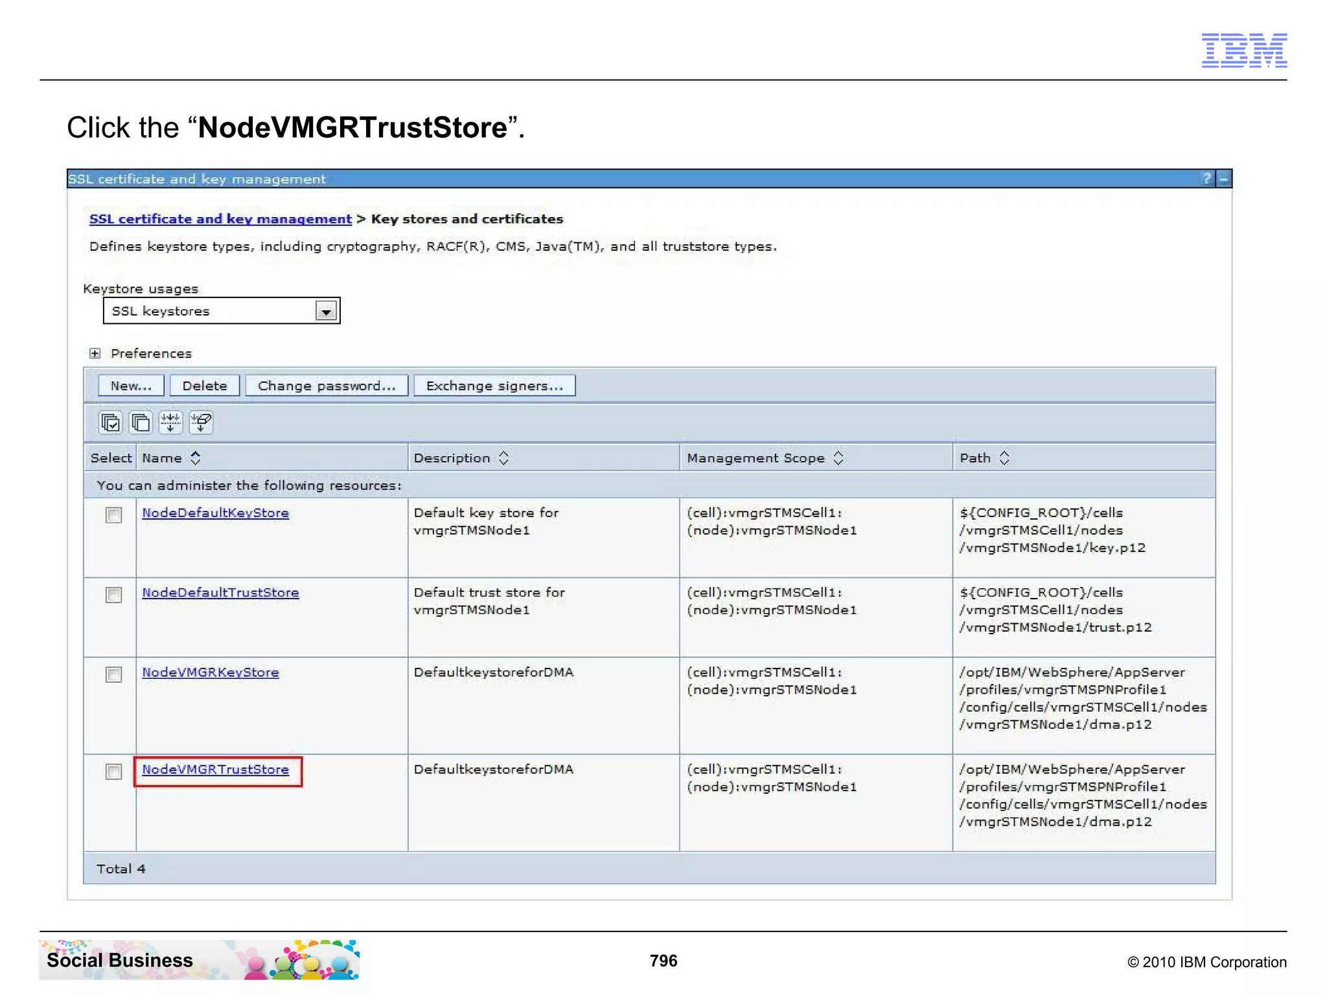Click 'Default key store for vmgrSTMSNode1' description

[486, 521]
